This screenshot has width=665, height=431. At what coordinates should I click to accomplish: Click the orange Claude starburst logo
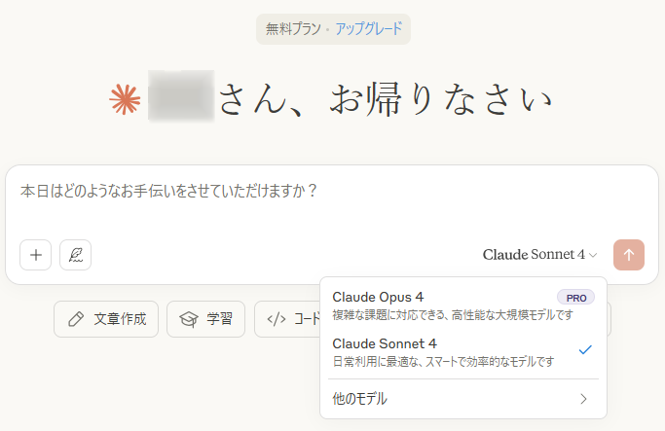click(125, 99)
